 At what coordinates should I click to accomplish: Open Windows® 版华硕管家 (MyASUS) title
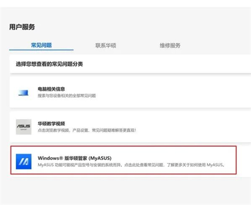pyautogui.click(x=75, y=158)
